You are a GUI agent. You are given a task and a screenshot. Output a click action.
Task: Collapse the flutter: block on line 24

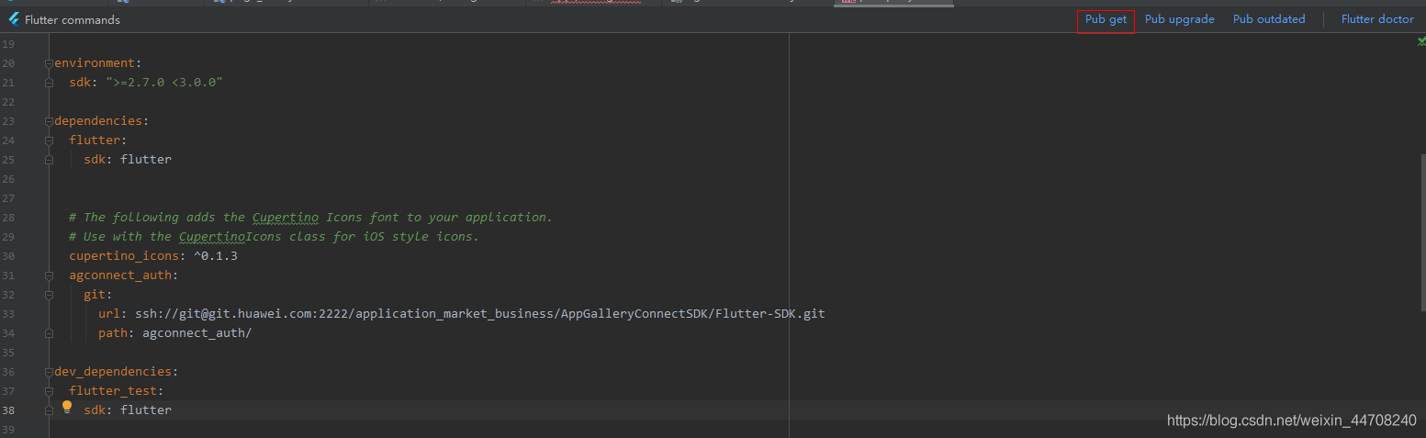click(49, 140)
